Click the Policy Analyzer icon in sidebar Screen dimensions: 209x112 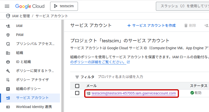click(8, 80)
